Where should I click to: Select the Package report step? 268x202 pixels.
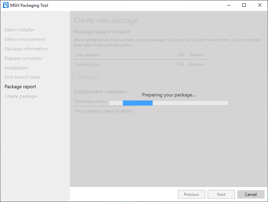[x=20, y=87]
